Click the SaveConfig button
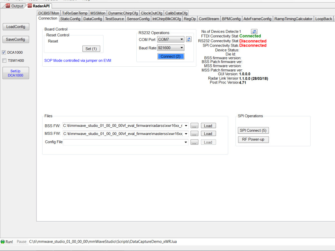The height and width of the screenshot is (251, 335). (x=16, y=39)
